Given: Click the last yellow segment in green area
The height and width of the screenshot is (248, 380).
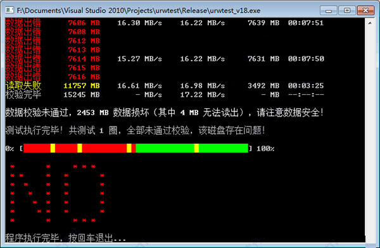Looking at the screenshot, I should click(x=196, y=148).
